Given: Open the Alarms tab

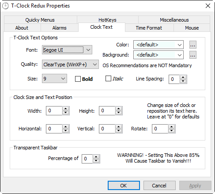Looking at the screenshot, I should [x=60, y=28].
